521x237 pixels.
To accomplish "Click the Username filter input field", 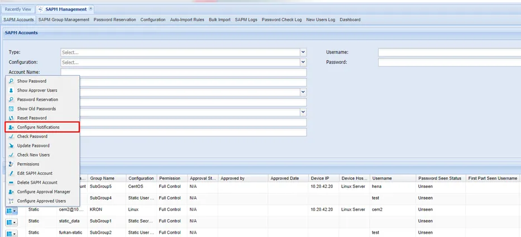I will click(x=450, y=52).
